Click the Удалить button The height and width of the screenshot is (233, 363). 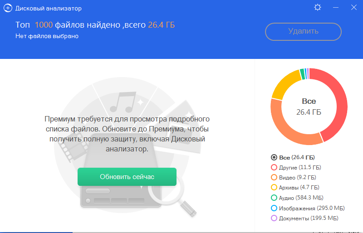tap(303, 32)
